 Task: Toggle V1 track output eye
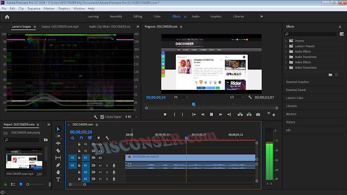tap(100, 158)
